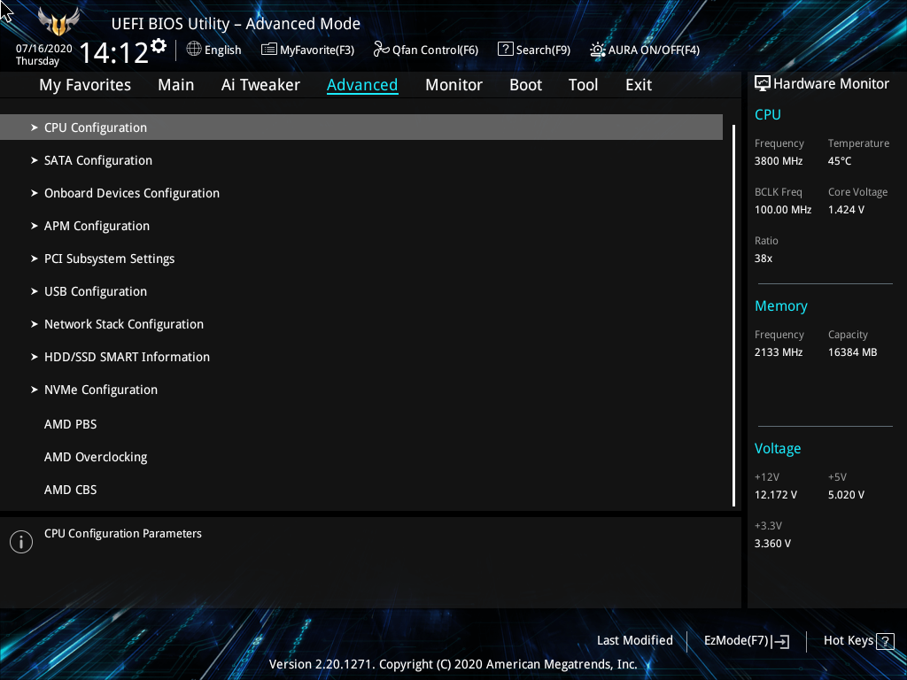Click the Hot Keys question mark icon
The image size is (907, 680).
[885, 641]
